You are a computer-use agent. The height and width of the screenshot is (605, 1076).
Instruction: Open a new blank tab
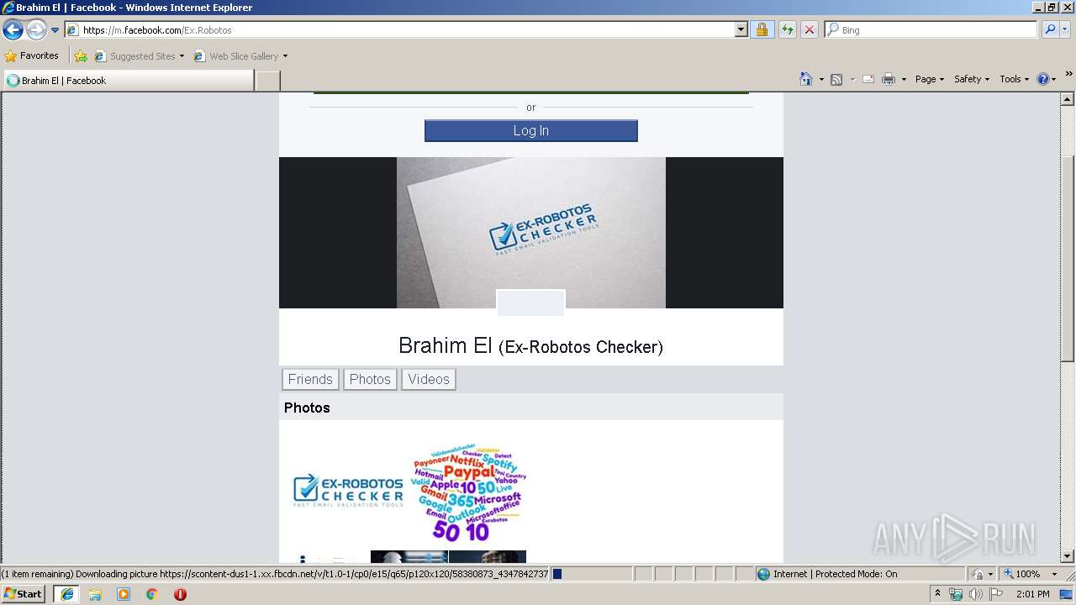(267, 81)
